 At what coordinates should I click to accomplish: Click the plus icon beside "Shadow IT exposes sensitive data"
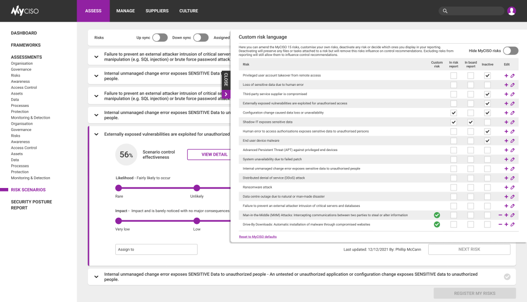(x=507, y=122)
